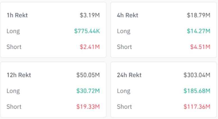Open the 24h Rekt card heading
The width and height of the screenshot is (218, 119).
point(129,75)
